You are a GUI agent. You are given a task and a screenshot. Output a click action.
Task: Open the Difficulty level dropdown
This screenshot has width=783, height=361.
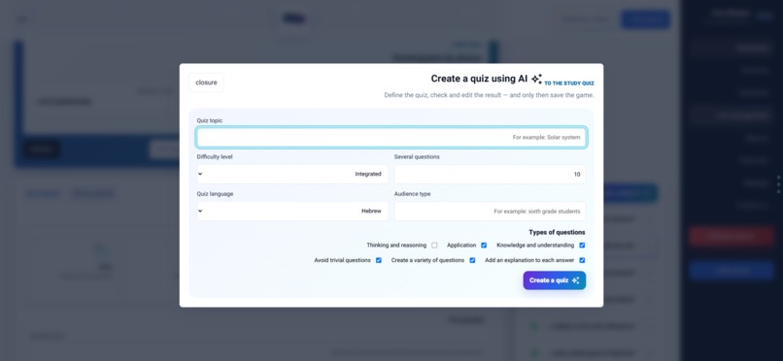coord(292,174)
